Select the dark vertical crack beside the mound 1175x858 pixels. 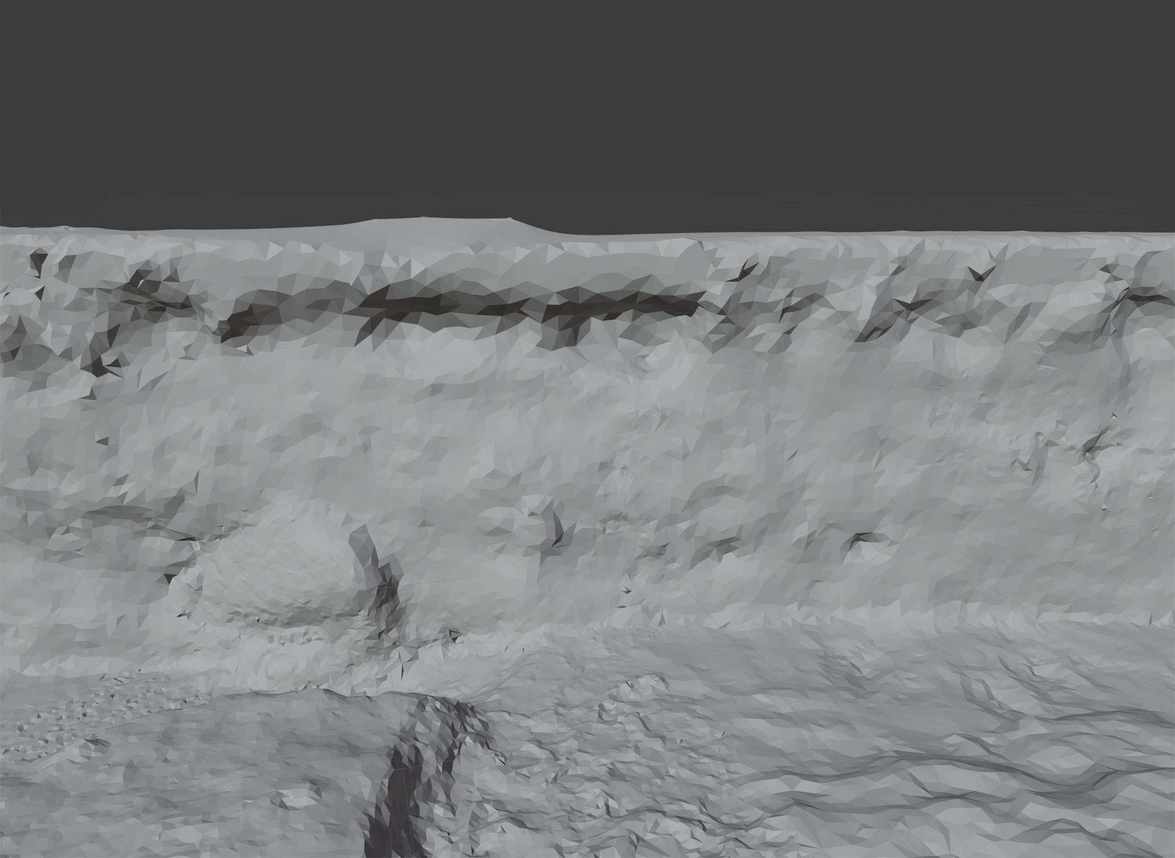coord(379,574)
